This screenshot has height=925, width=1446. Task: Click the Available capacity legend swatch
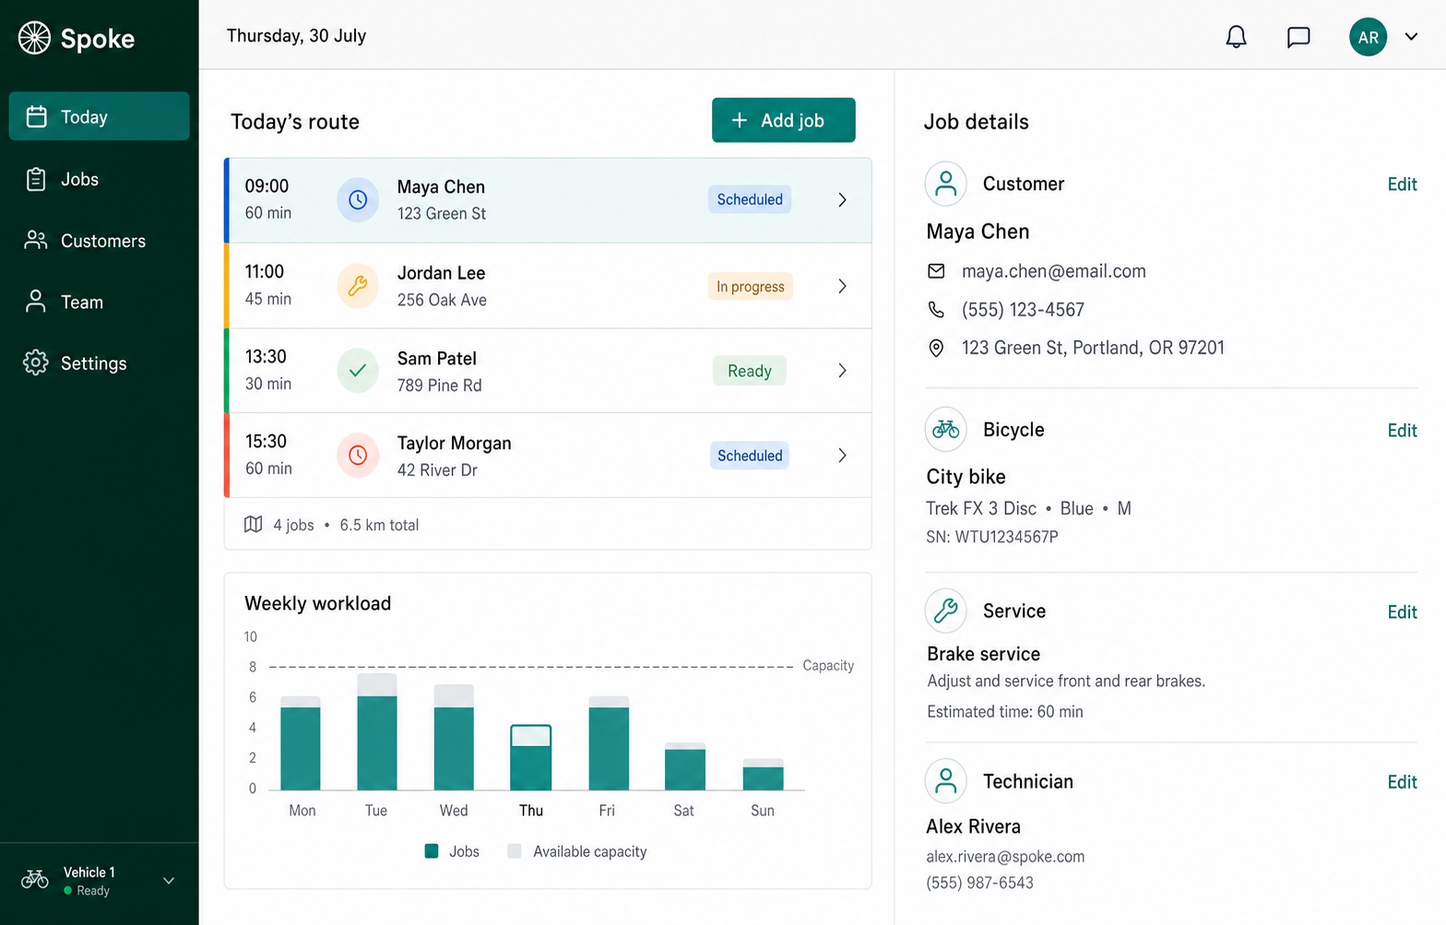(515, 851)
